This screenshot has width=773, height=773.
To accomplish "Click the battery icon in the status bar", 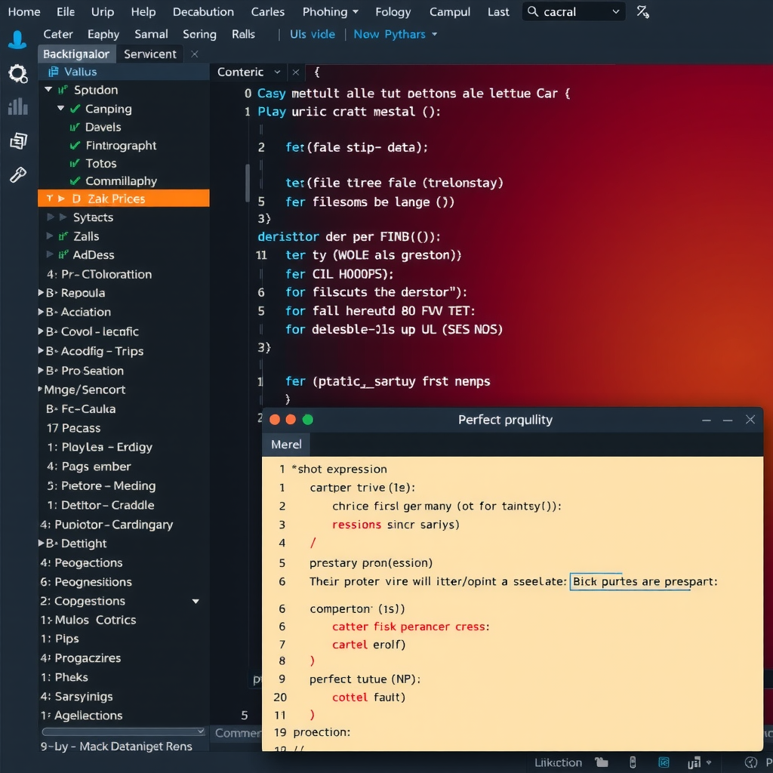I will pos(633,762).
